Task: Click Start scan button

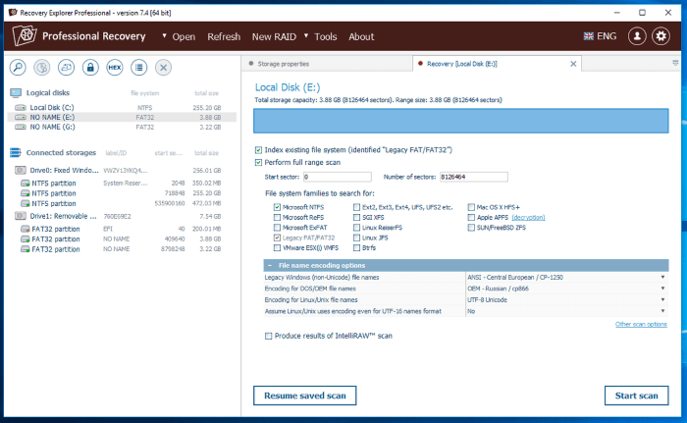Action: (x=637, y=396)
